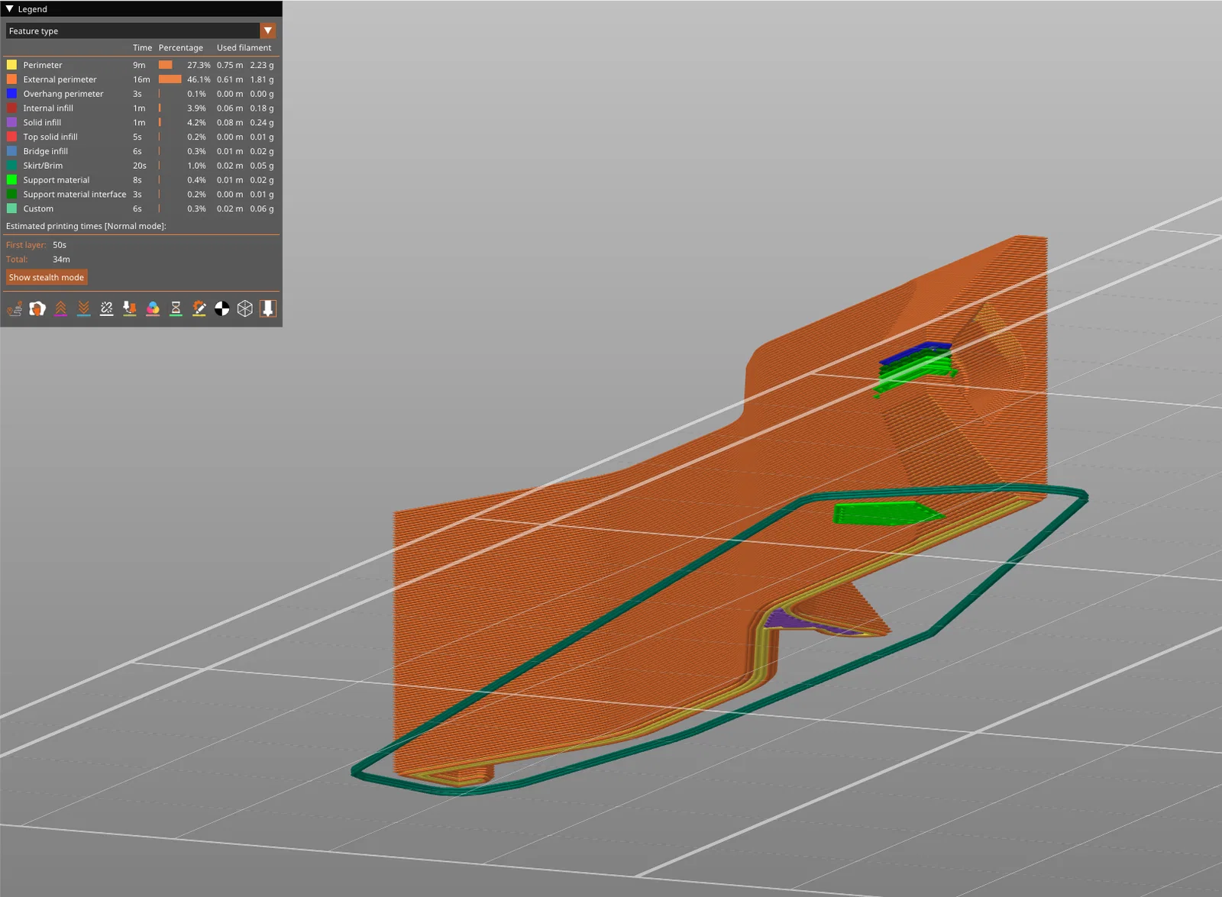Toggle Support material row visibility
This screenshot has height=897, width=1222.
tap(141, 180)
